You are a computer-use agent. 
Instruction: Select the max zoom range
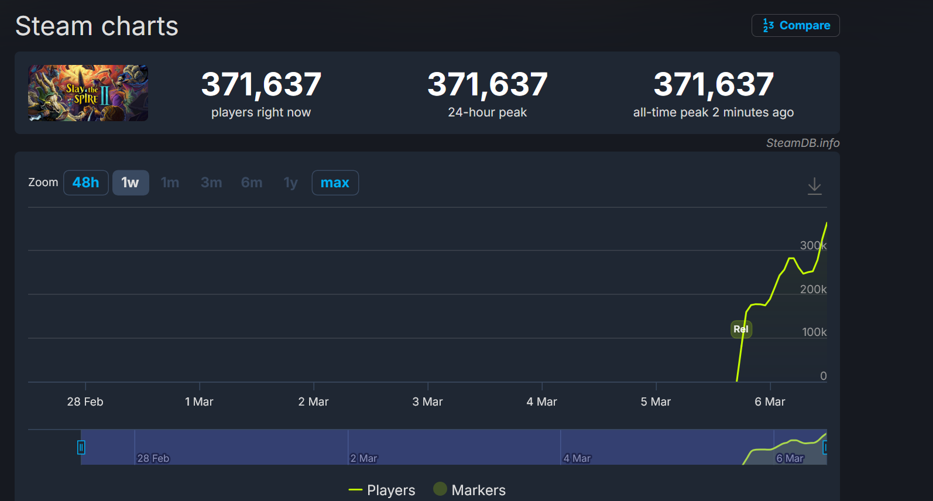335,183
